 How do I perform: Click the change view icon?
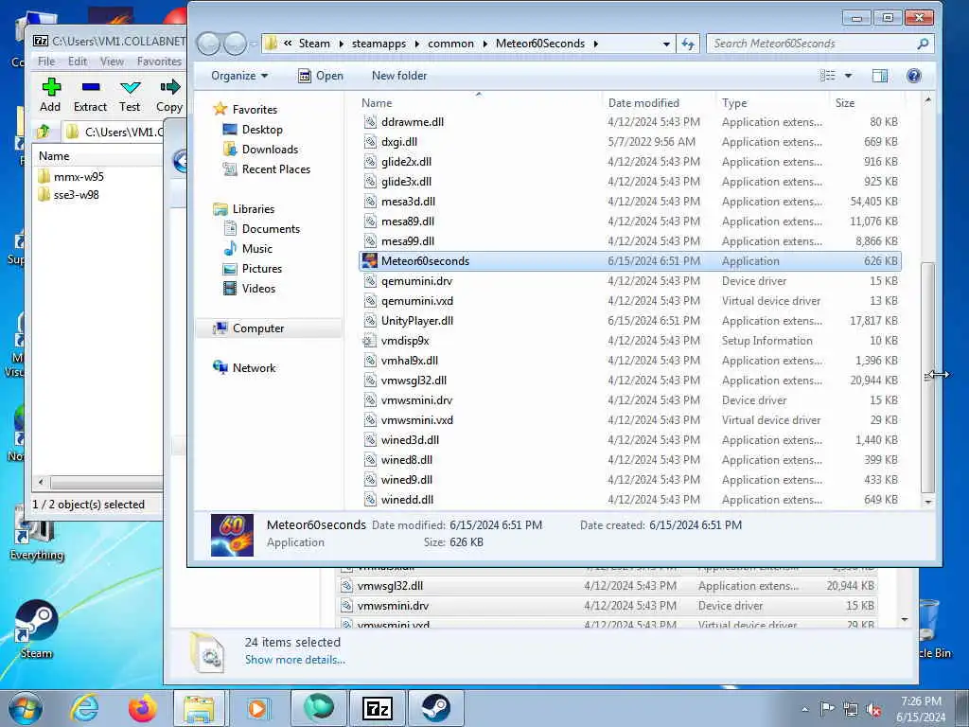coord(827,76)
